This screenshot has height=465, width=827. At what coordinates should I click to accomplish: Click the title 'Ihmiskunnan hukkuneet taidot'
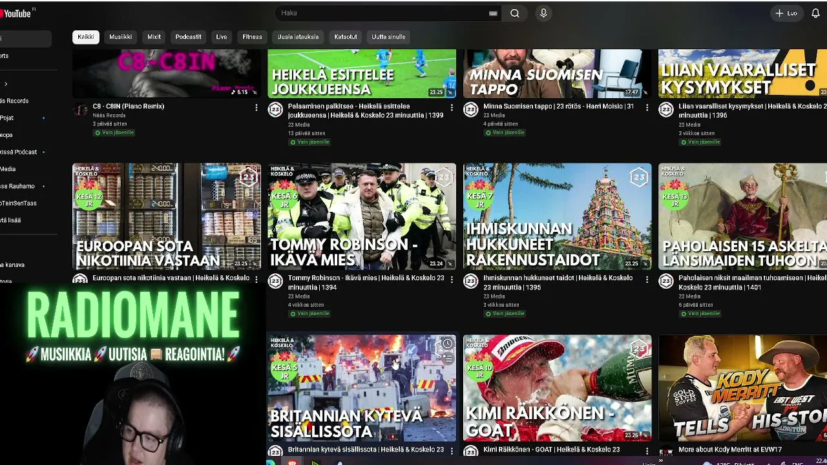(558, 282)
